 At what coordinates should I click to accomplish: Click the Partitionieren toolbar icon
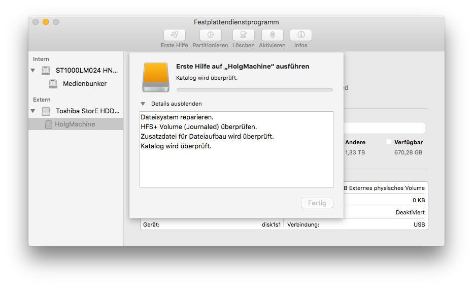[x=210, y=35]
